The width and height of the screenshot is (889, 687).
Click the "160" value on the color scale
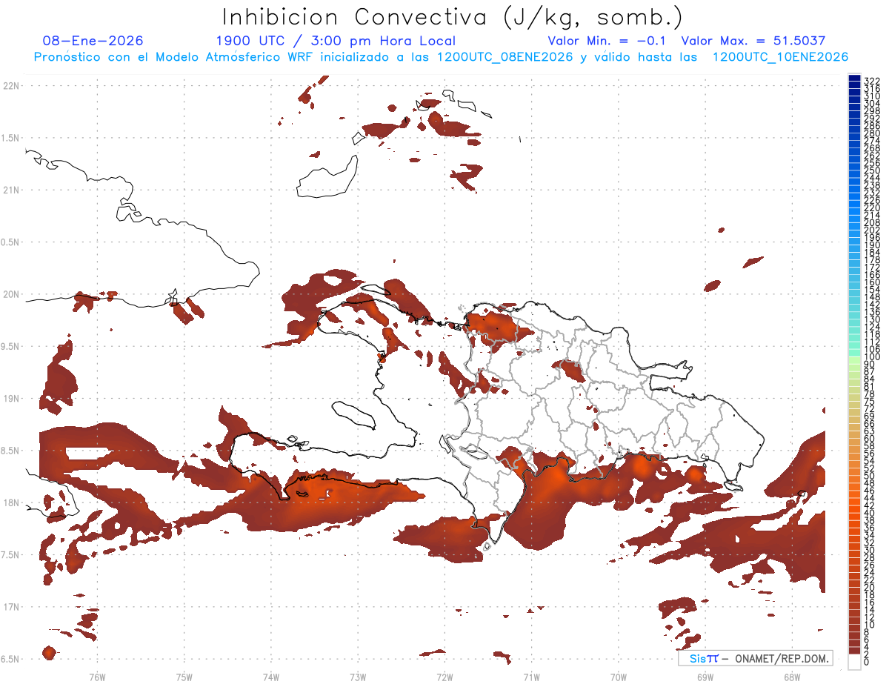point(872,282)
